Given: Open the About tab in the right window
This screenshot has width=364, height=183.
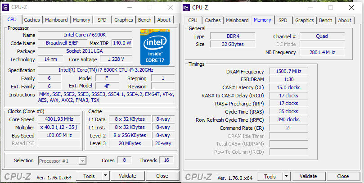Looking at the screenshot, I should click(x=345, y=20).
